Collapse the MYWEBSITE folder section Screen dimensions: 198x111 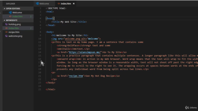(18, 20)
